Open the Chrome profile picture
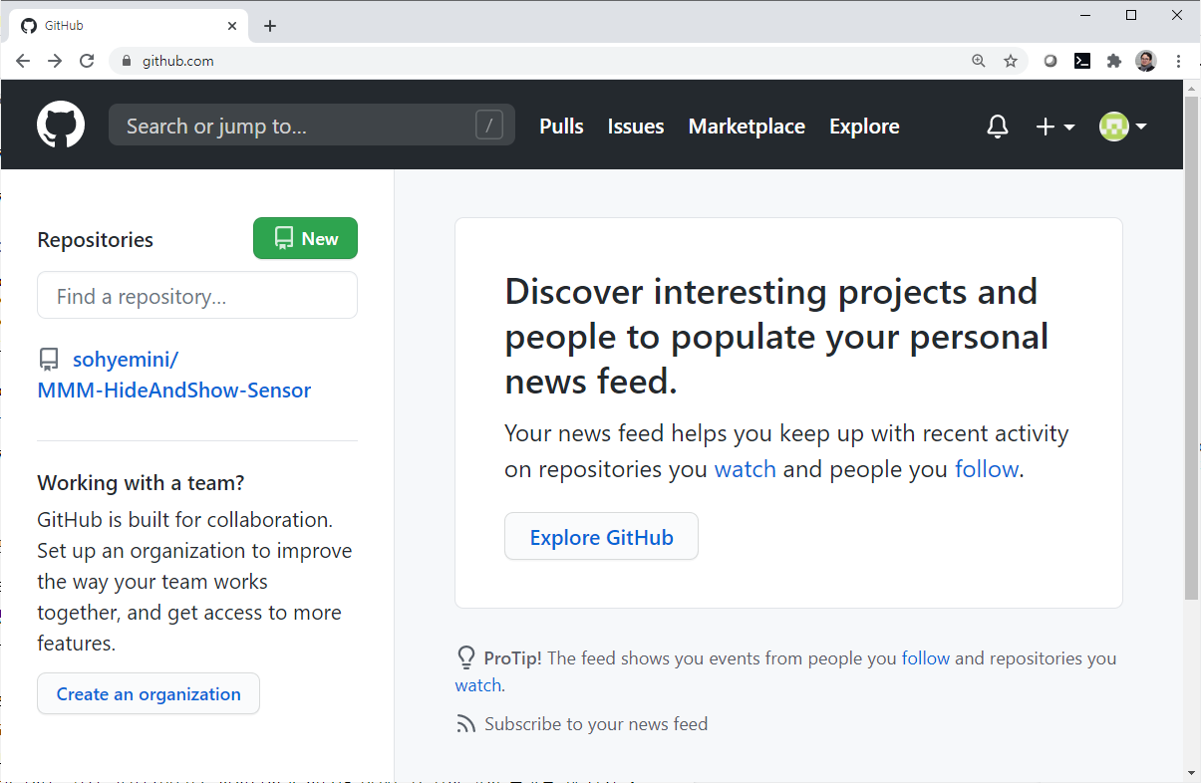The image size is (1201, 783). click(x=1146, y=61)
